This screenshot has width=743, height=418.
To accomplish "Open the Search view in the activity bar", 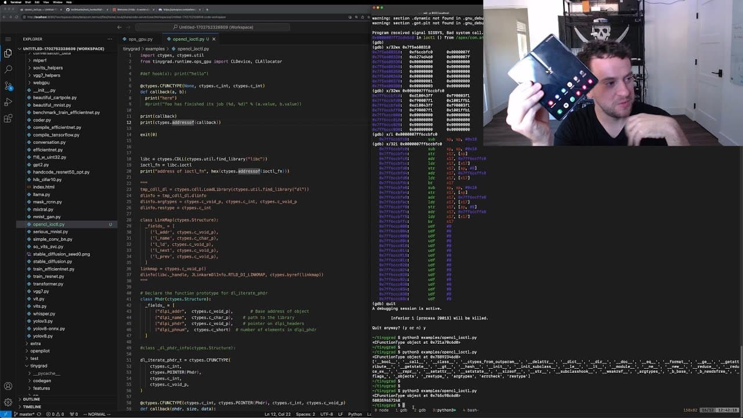I will (8, 69).
